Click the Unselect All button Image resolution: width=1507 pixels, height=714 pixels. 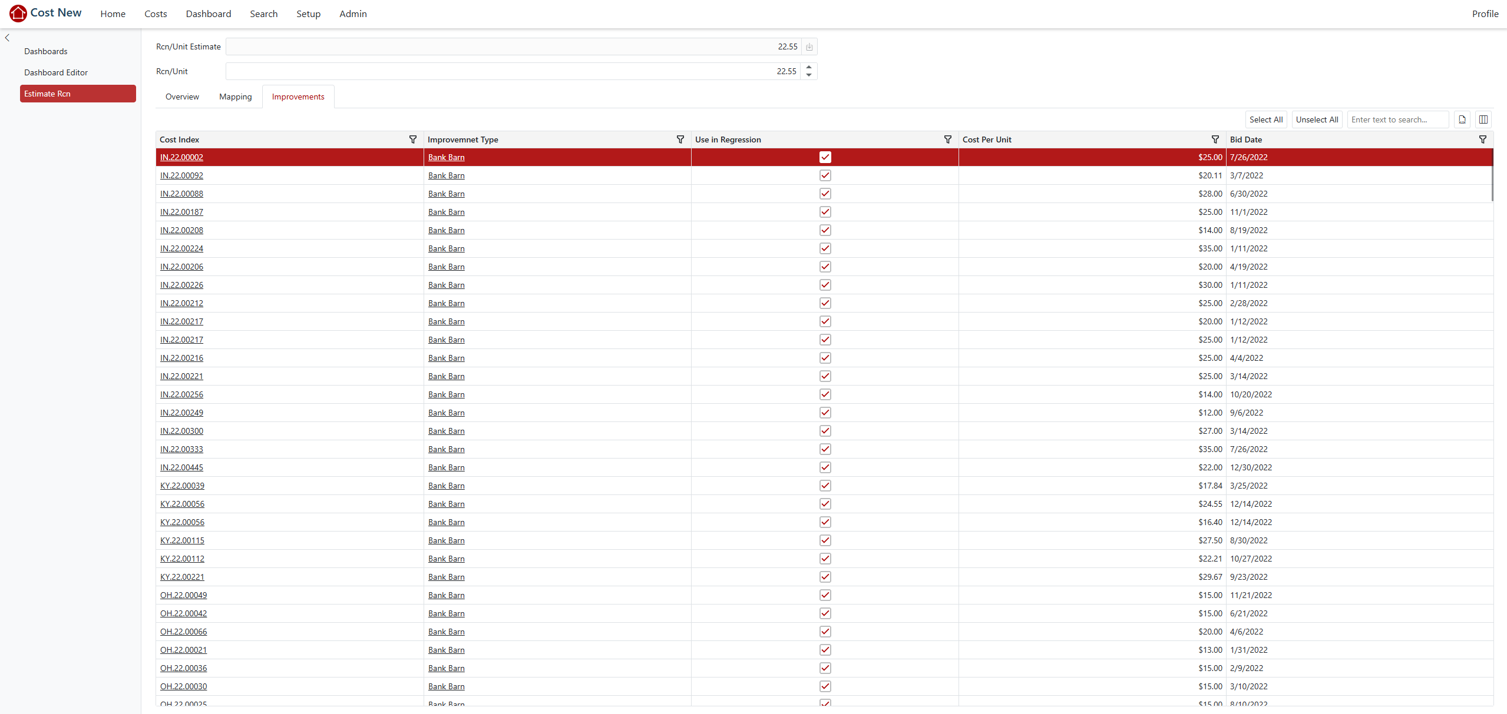click(x=1317, y=119)
